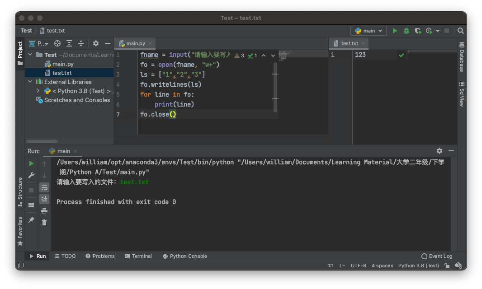The width and height of the screenshot is (482, 289).
Task: Pin the Run tab with pin icon
Action: coord(31,220)
